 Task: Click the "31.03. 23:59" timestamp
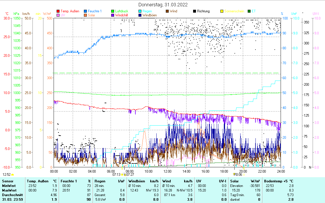point(12,200)
